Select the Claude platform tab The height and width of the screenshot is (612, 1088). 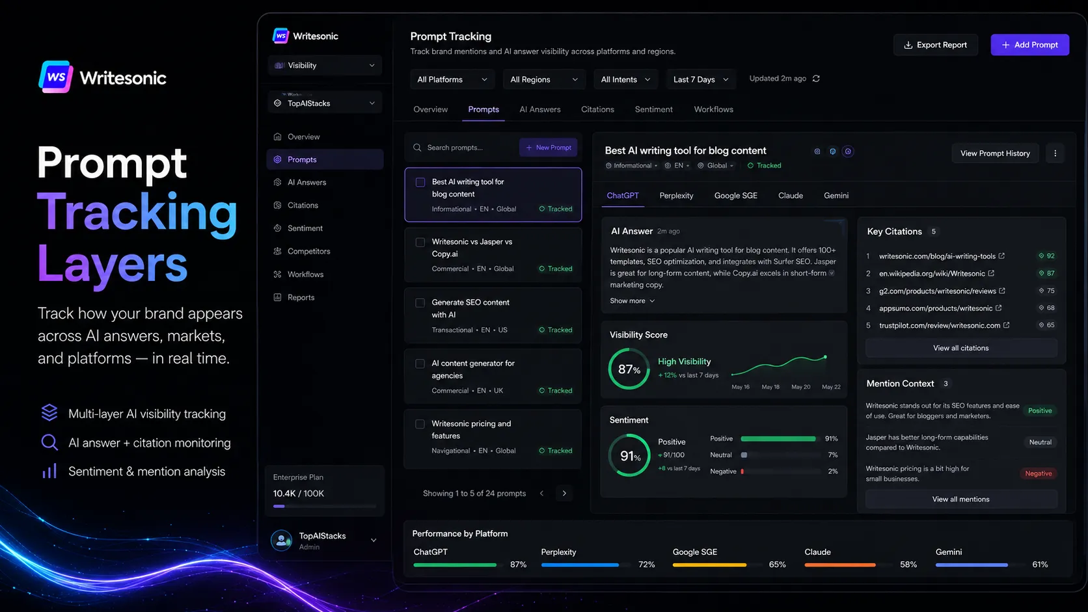pos(791,195)
